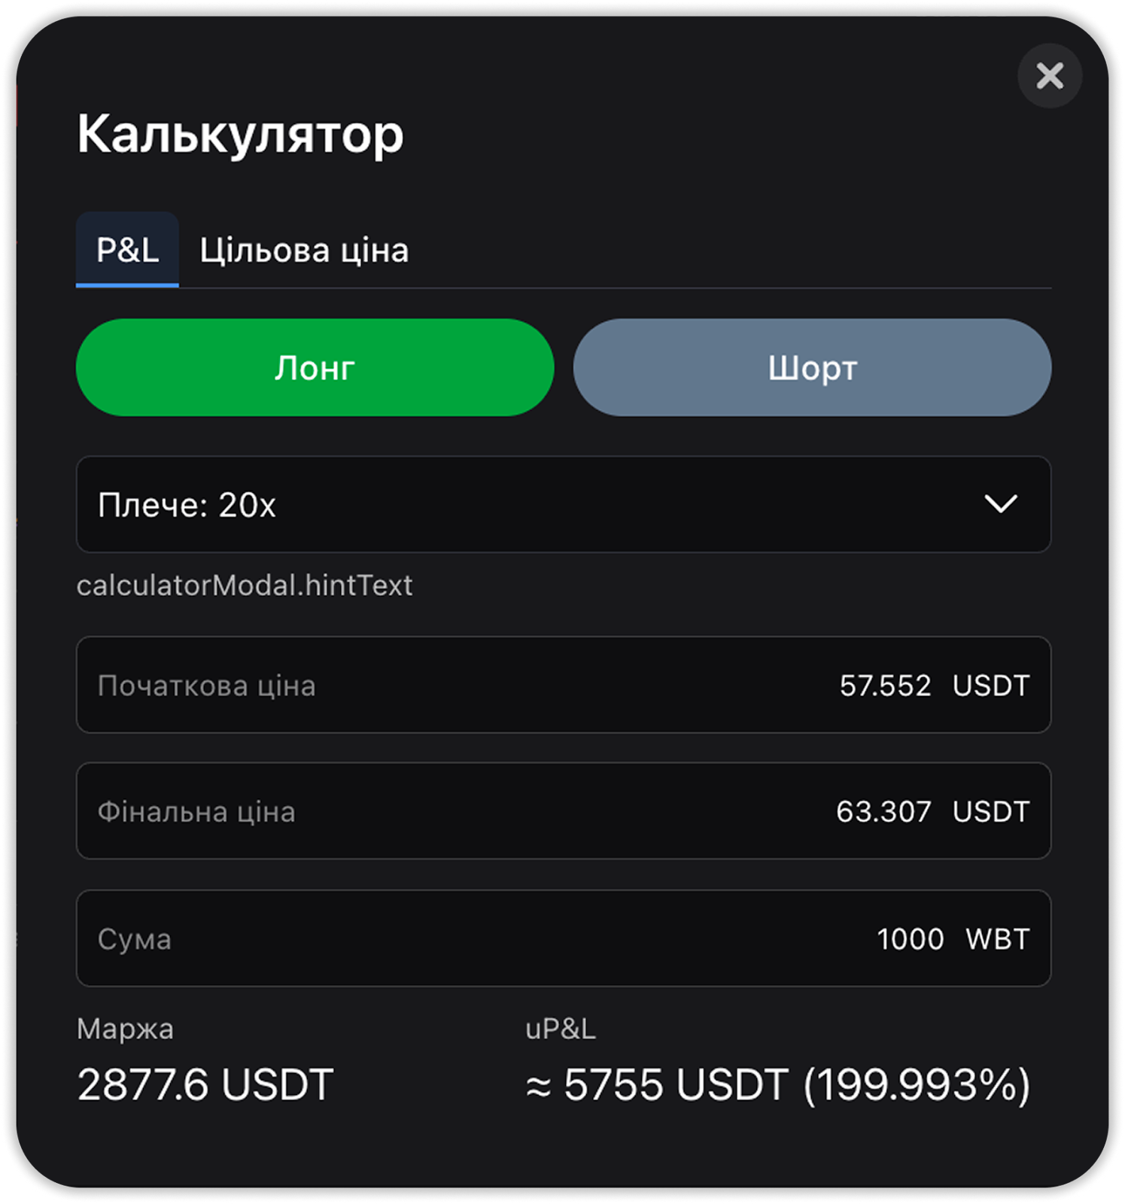Click the 57.552 entry price value
1125x1204 pixels.
(885, 686)
